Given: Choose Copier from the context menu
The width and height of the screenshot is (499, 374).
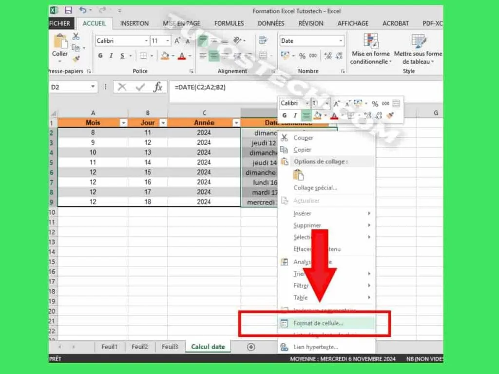Looking at the screenshot, I should tap(302, 150).
